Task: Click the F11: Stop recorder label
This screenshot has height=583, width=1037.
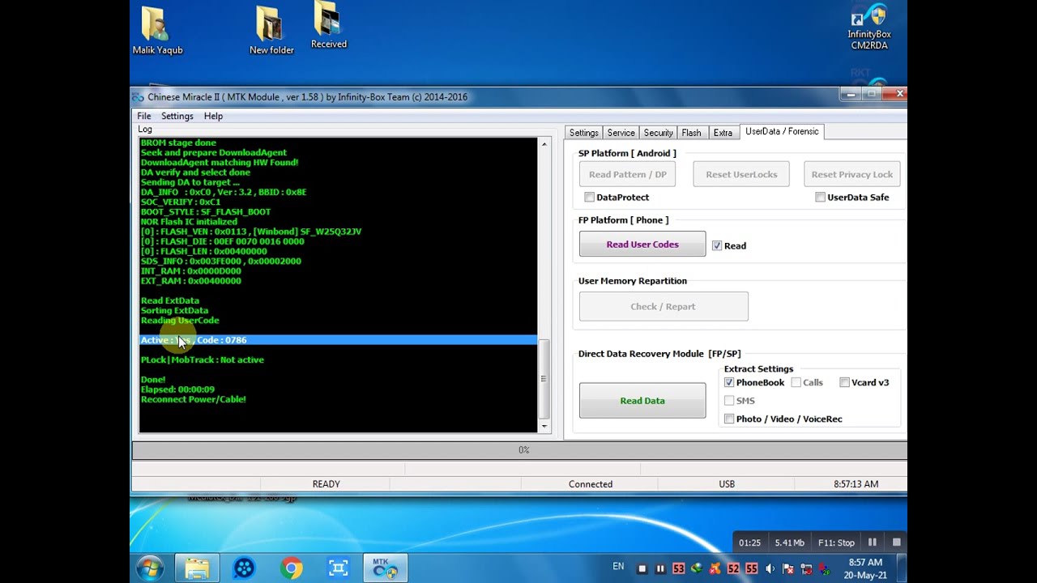Action: tap(836, 543)
